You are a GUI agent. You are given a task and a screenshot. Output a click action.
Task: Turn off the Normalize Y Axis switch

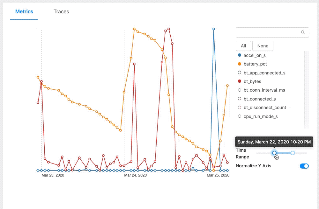[304, 166]
